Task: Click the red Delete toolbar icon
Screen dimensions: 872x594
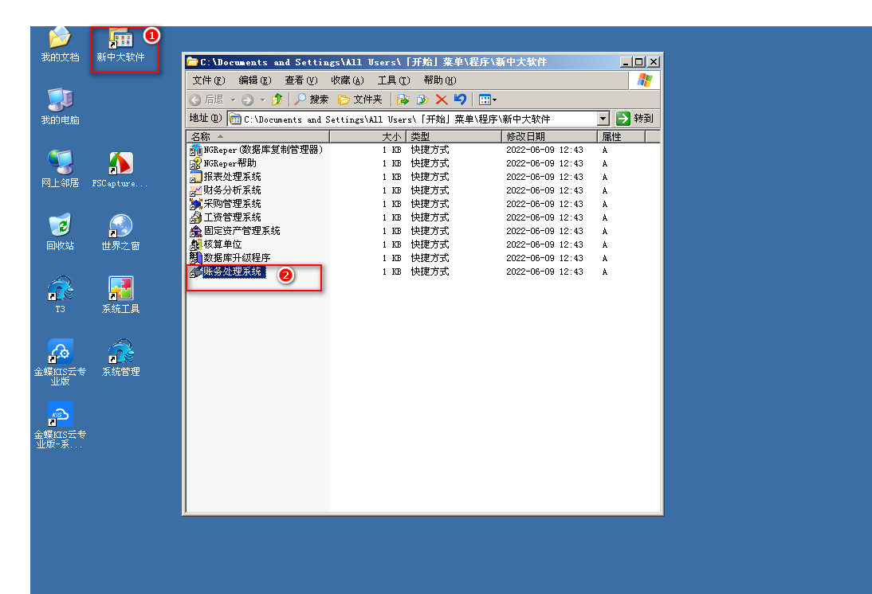Action: (441, 100)
